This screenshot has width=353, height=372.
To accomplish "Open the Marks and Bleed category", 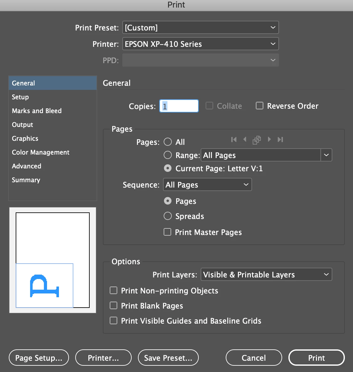I will click(53, 111).
